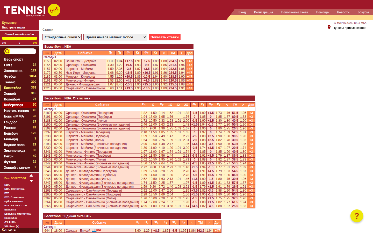Expand +3 extras for Орландо - Оклахома (Передачи)
The width and height of the screenshot is (373, 233).
(x=251, y=113)
